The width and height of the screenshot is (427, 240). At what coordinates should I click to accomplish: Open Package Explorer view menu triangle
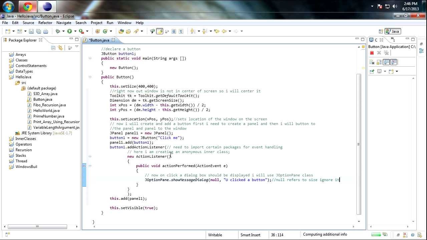click(x=77, y=47)
